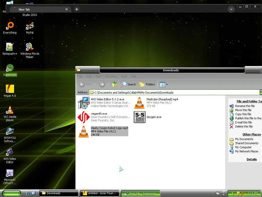
Task: Click the Forward arrow in Downloads toolbar
Action: 102,84
